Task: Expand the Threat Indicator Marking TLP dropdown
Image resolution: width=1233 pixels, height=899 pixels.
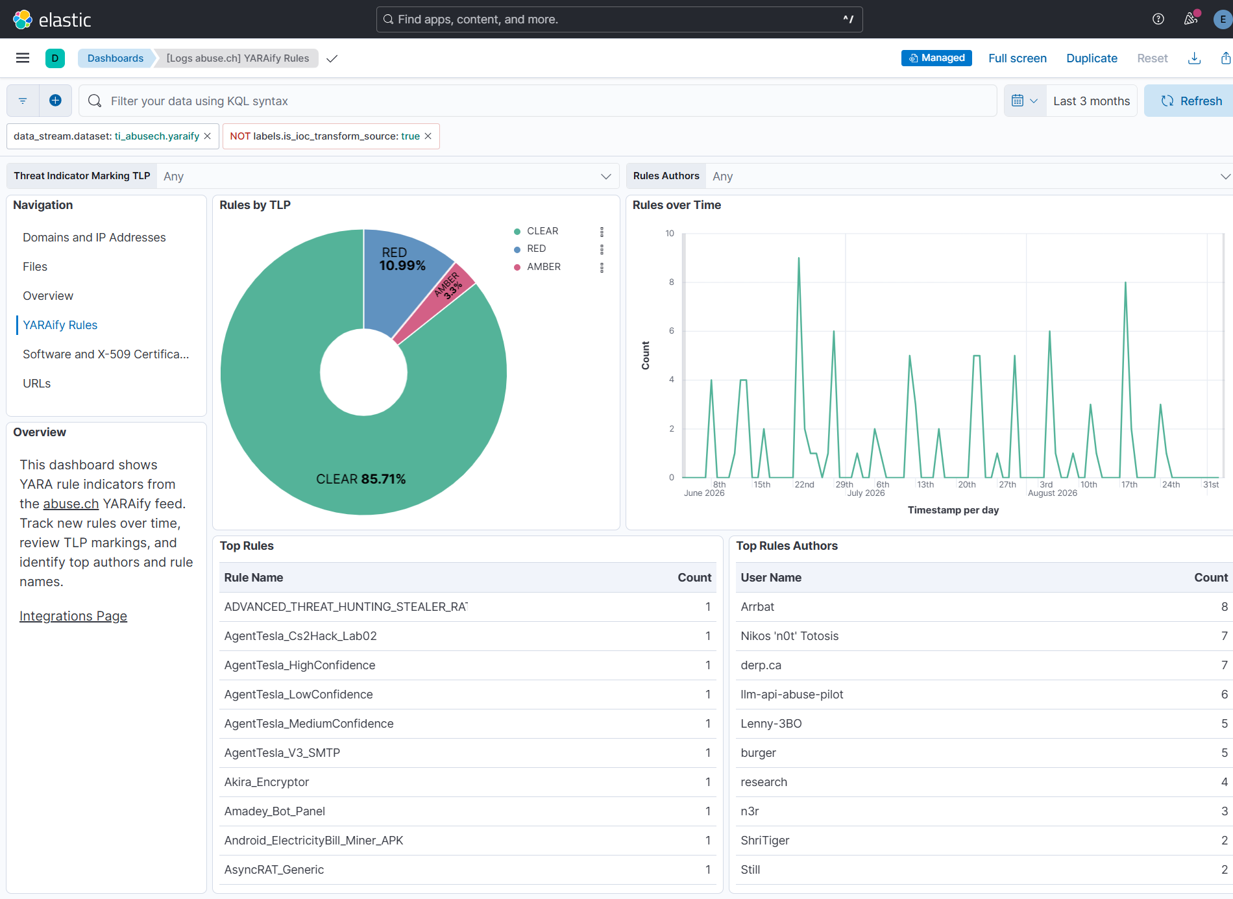Action: tap(387, 176)
